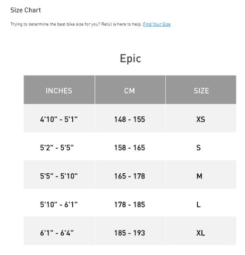Screen dimensions: 245x255
Task: Click the 178 - 185 cm cell
Action: click(130, 203)
